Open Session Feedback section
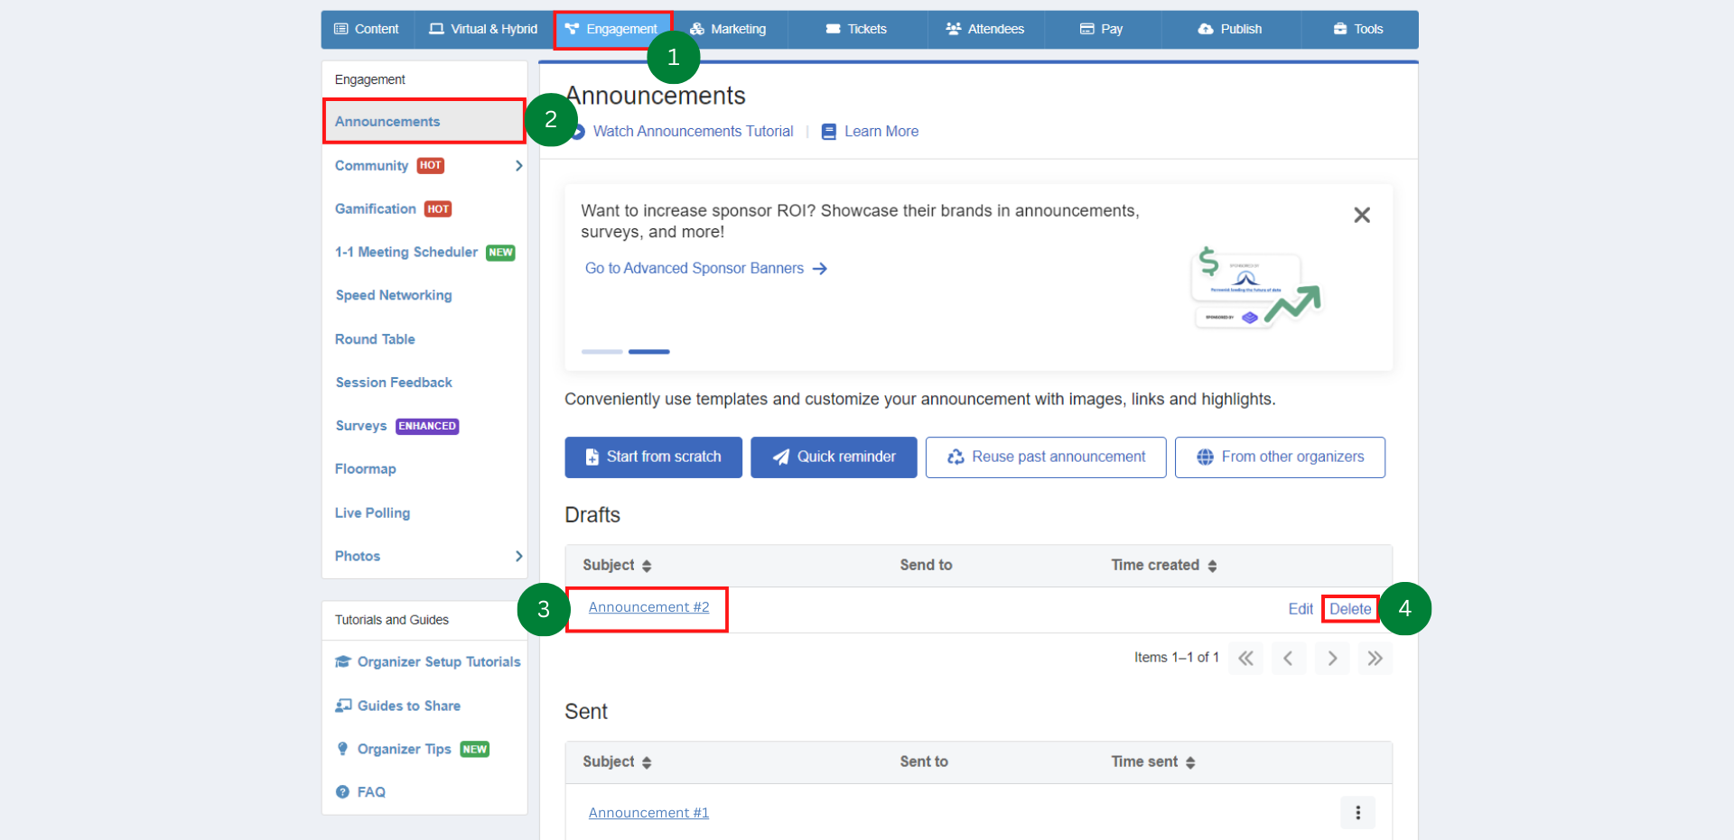 [x=394, y=383]
